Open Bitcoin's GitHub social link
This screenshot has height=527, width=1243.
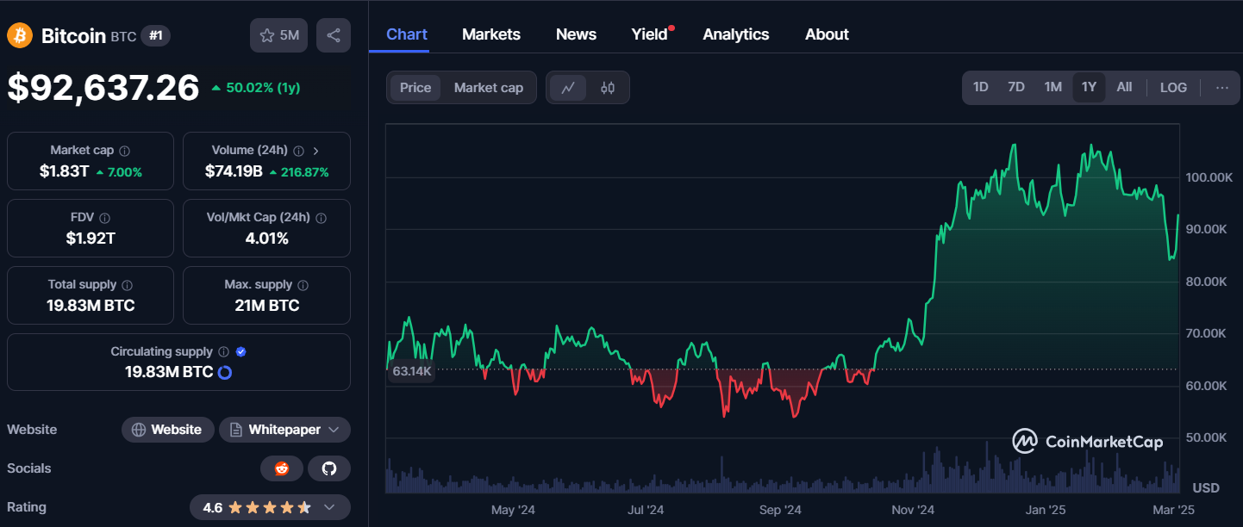tap(329, 468)
